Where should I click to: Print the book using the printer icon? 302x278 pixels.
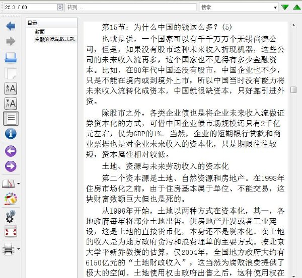(9, 249)
